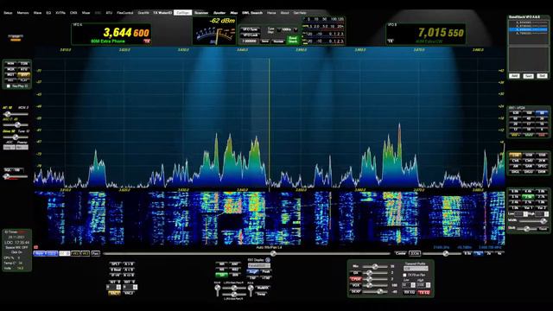
Task: Open the Memory menu
Action: pyautogui.click(x=22, y=13)
